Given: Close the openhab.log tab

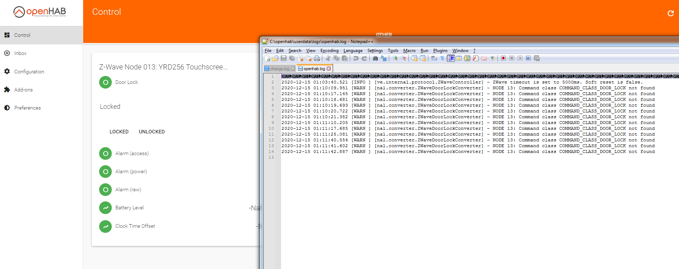Looking at the screenshot, I should click(328, 69).
